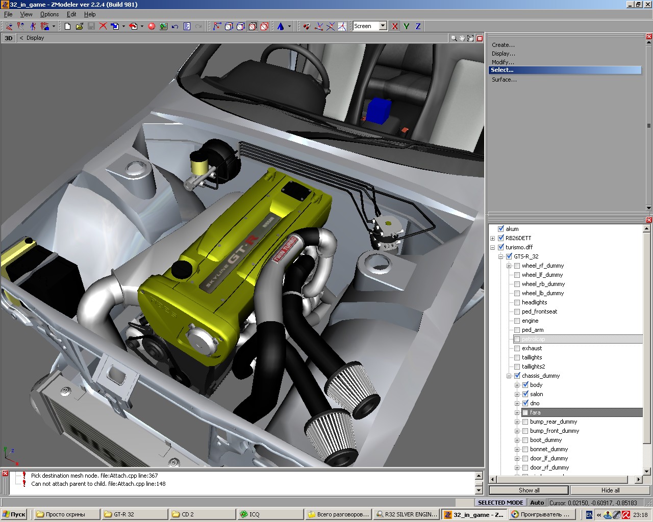Collapse the chassis_dummy node
Image resolution: width=653 pixels, height=522 pixels.
[509, 376]
